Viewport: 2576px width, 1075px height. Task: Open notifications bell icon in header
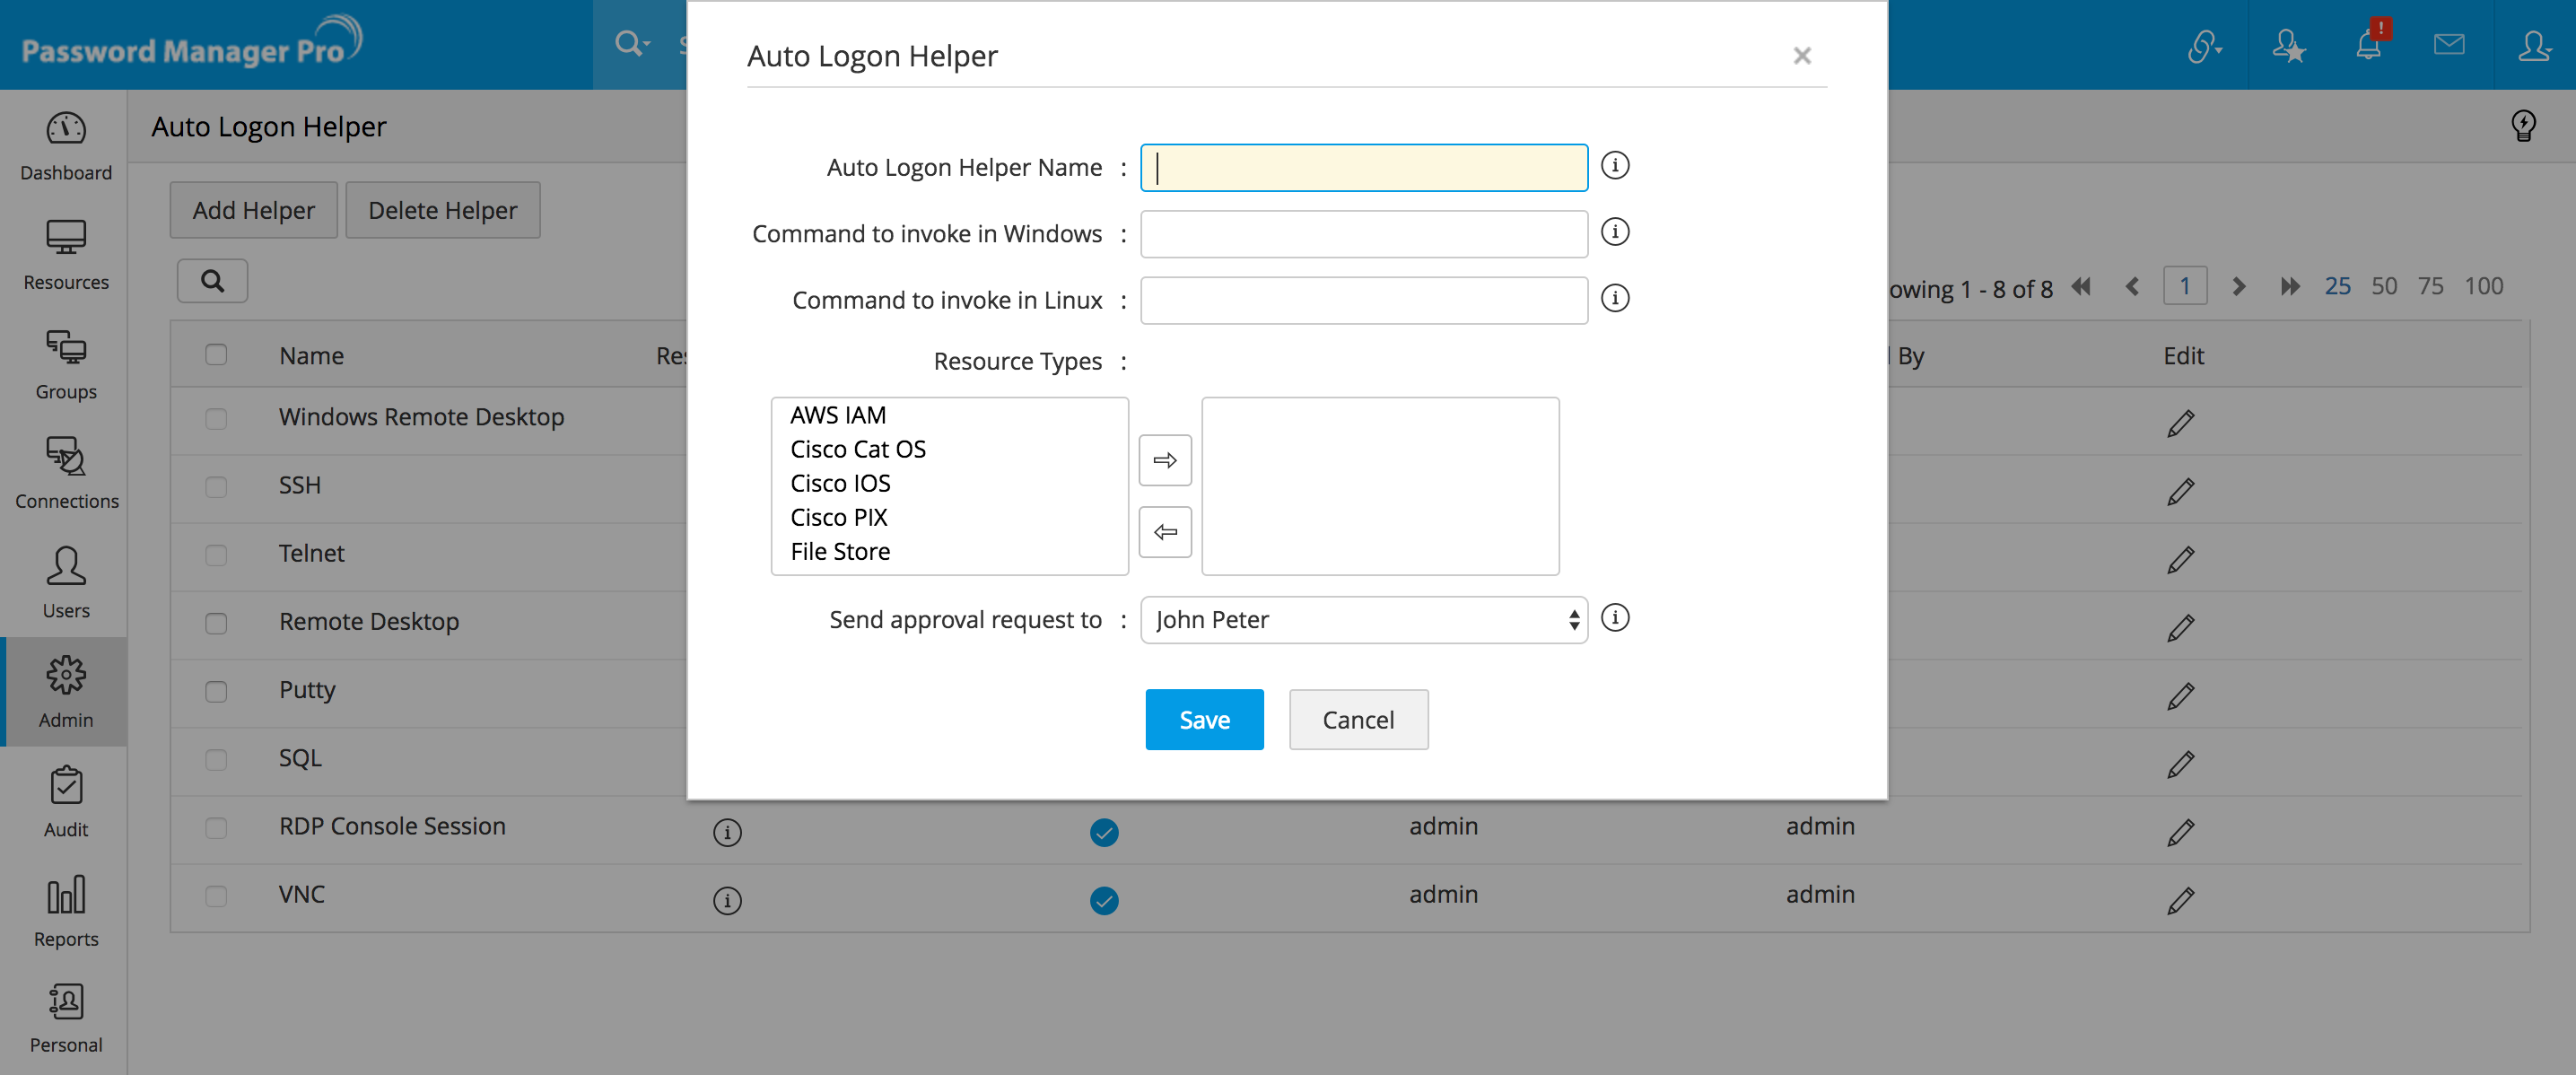2368,45
